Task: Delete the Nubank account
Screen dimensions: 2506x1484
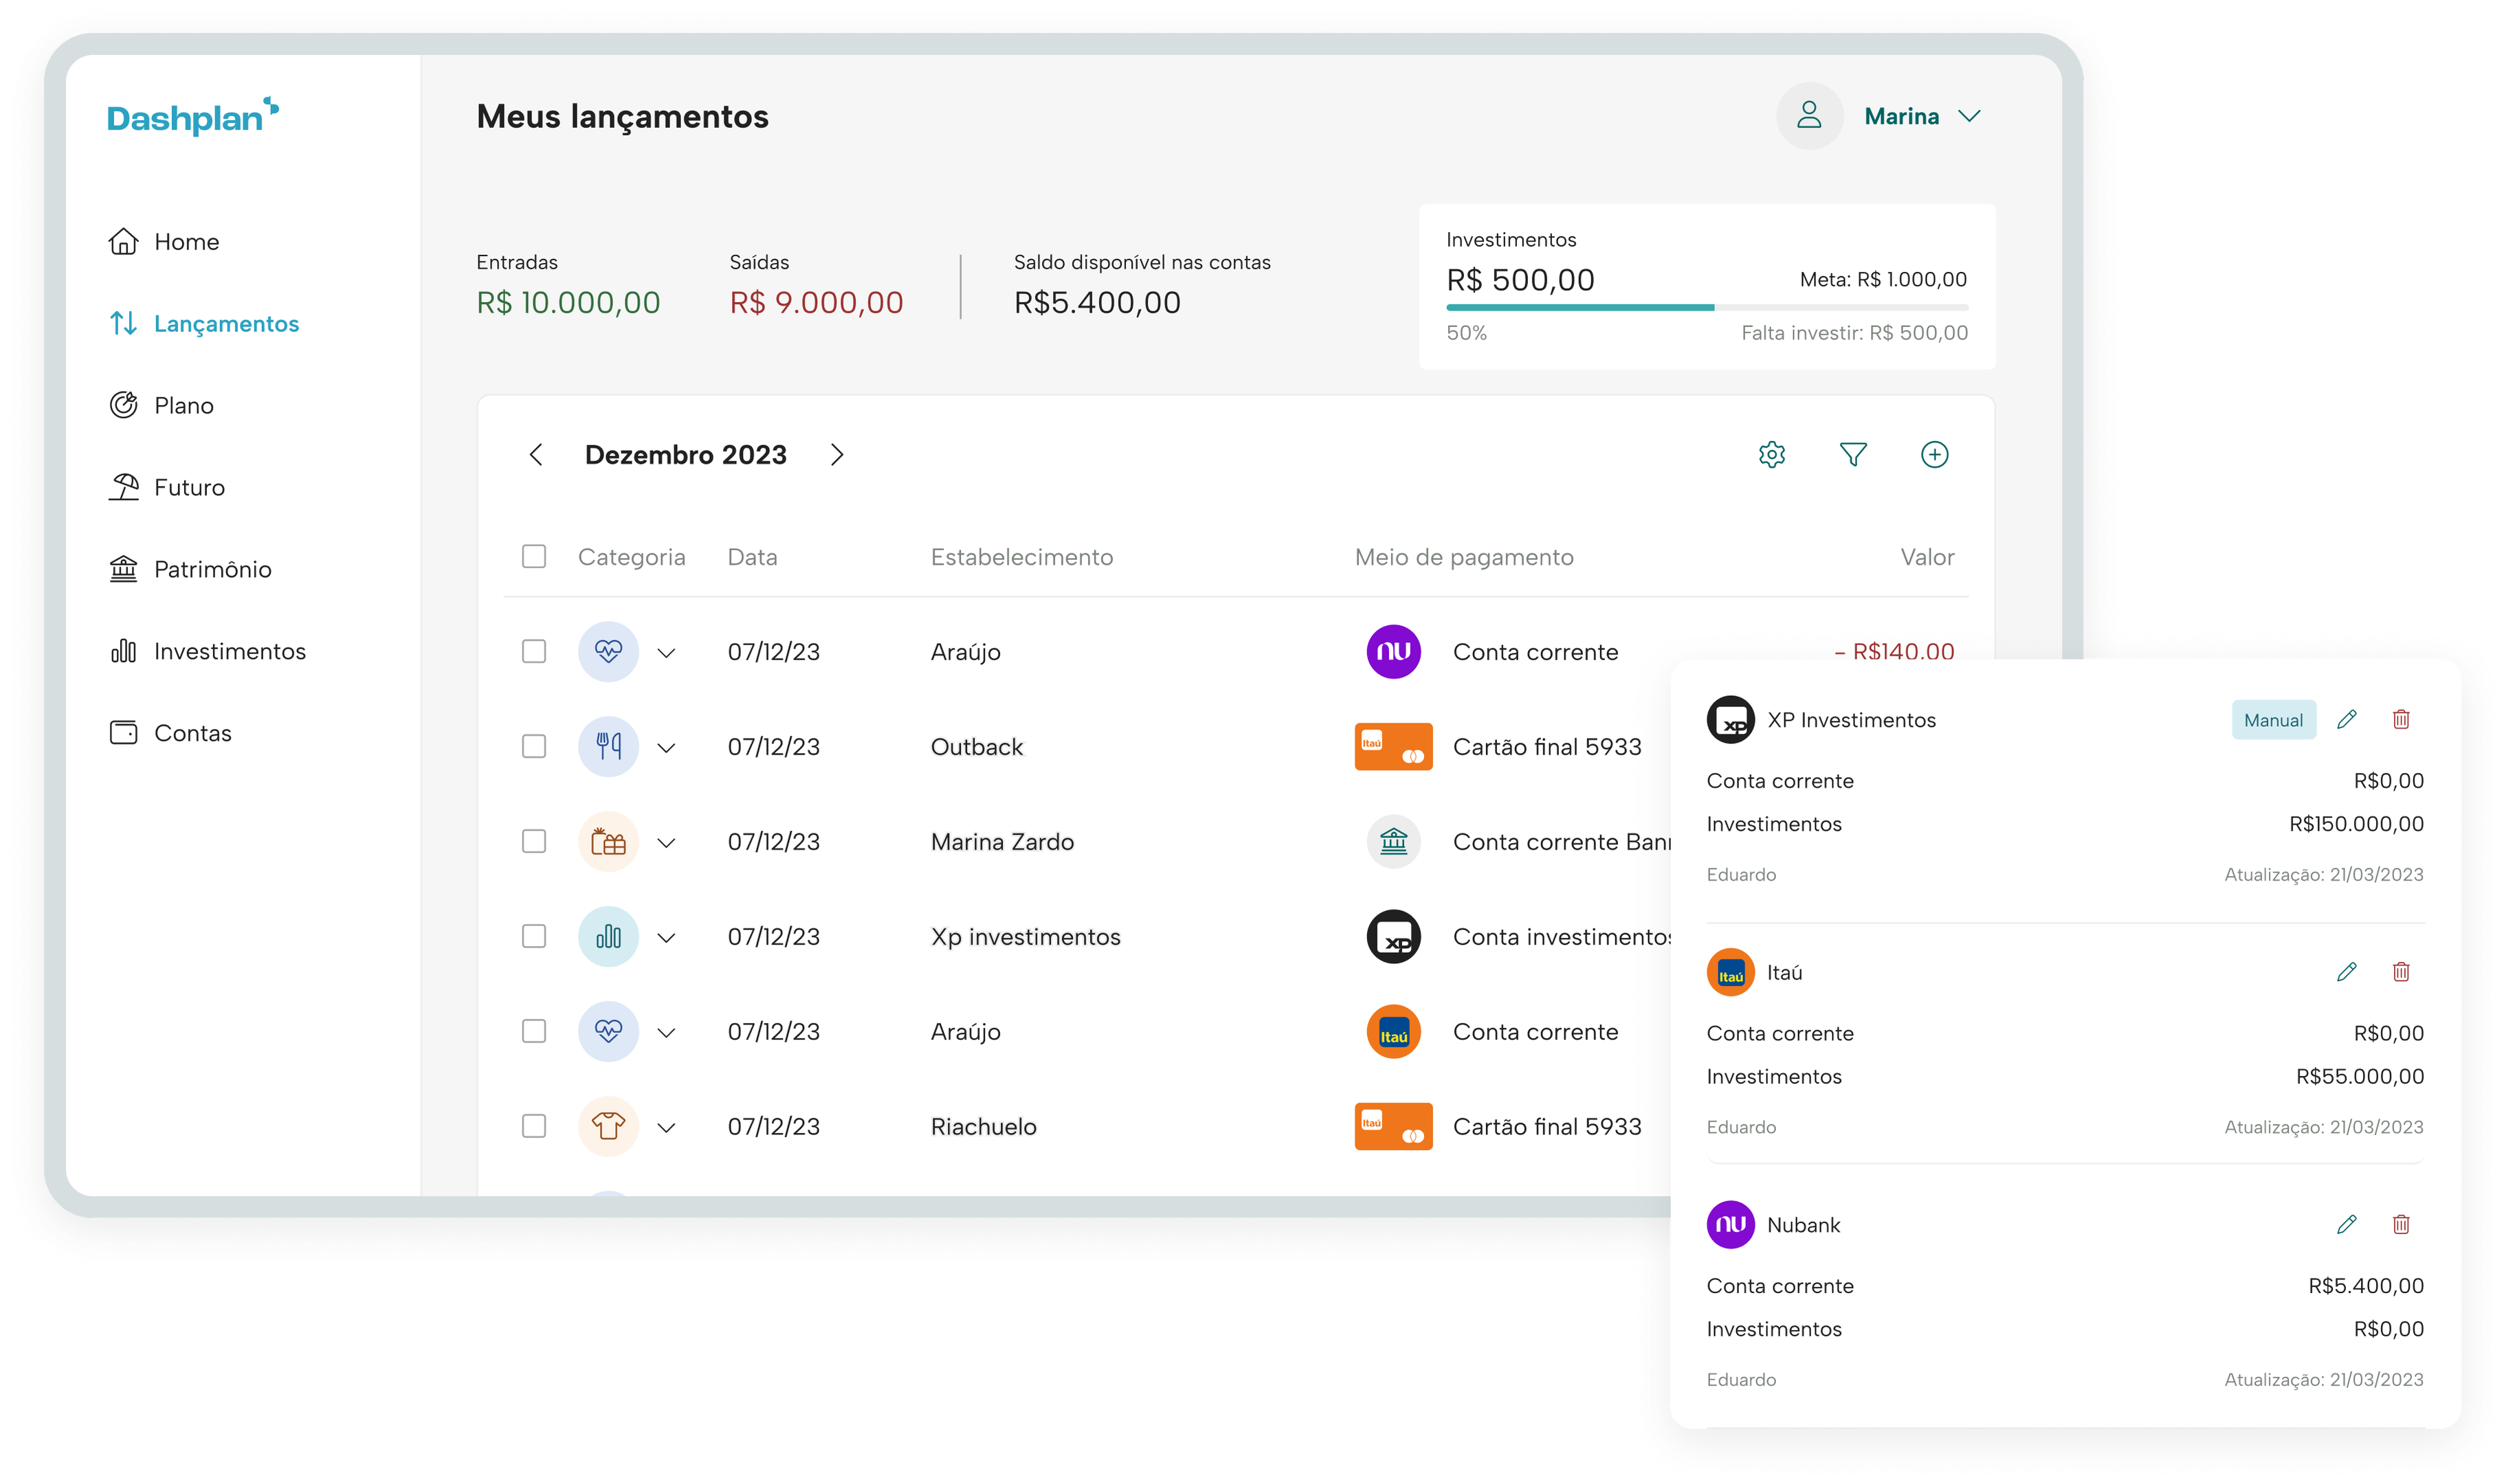Action: point(2400,1225)
